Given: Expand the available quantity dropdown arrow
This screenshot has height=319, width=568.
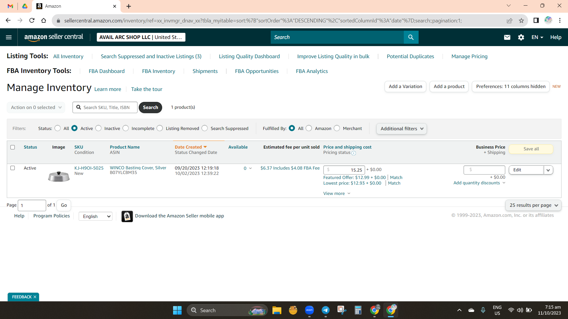Looking at the screenshot, I should tap(250, 168).
